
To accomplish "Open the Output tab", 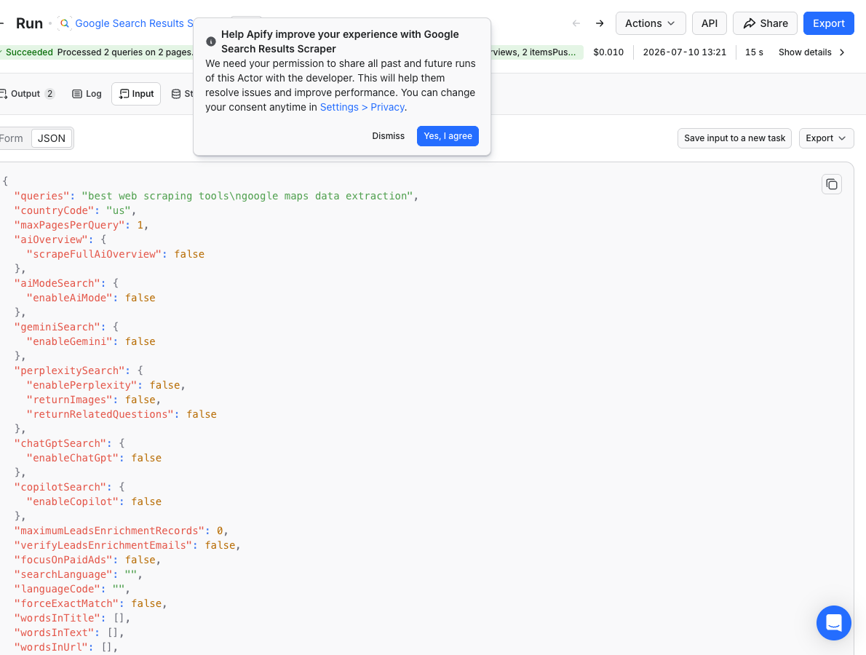I will [27, 94].
